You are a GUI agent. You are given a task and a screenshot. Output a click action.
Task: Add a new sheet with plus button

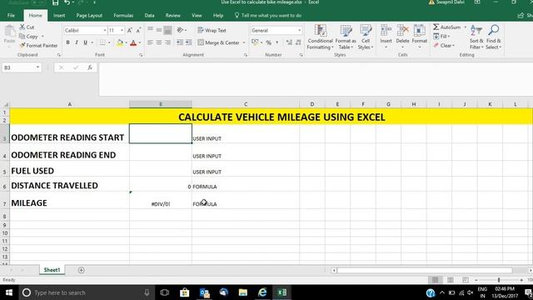[x=82, y=270]
